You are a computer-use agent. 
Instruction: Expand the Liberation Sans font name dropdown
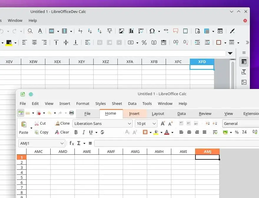point(129,124)
